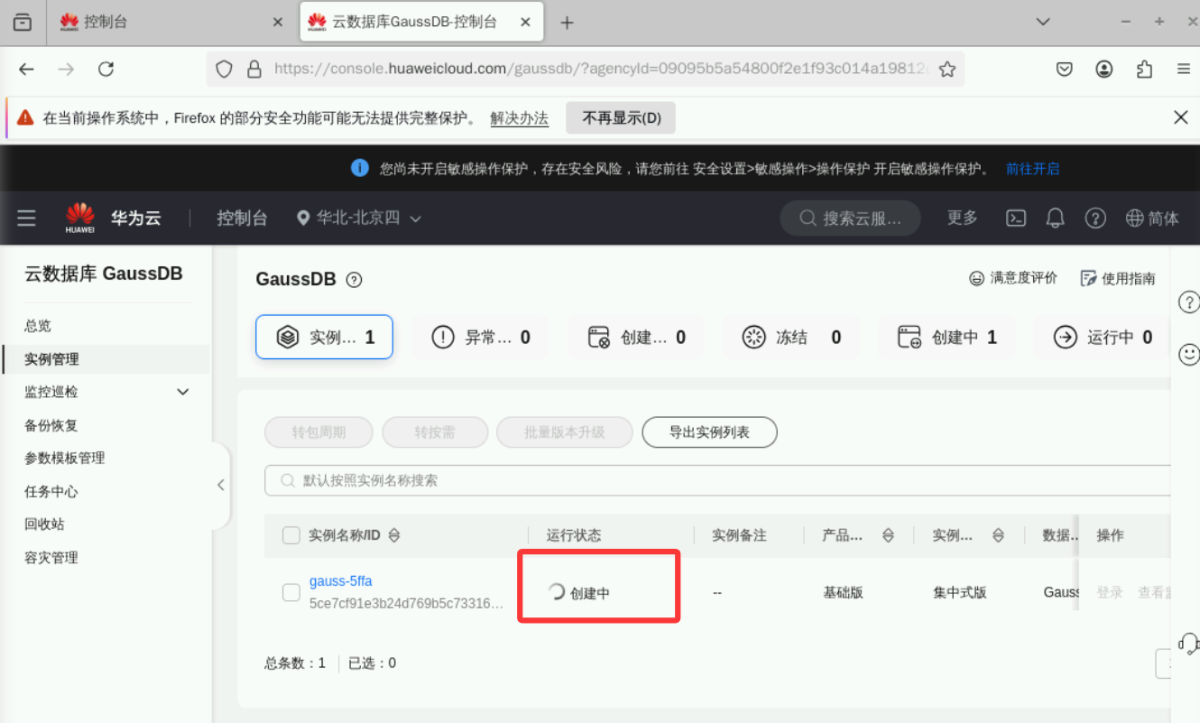Close the 云数据库GaussDB-控制台 tab
Image resolution: width=1200 pixels, height=723 pixels.
click(526, 23)
